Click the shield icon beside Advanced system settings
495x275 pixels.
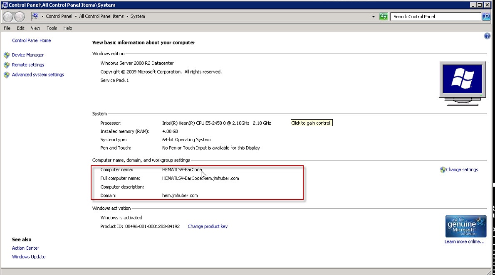tap(7, 75)
